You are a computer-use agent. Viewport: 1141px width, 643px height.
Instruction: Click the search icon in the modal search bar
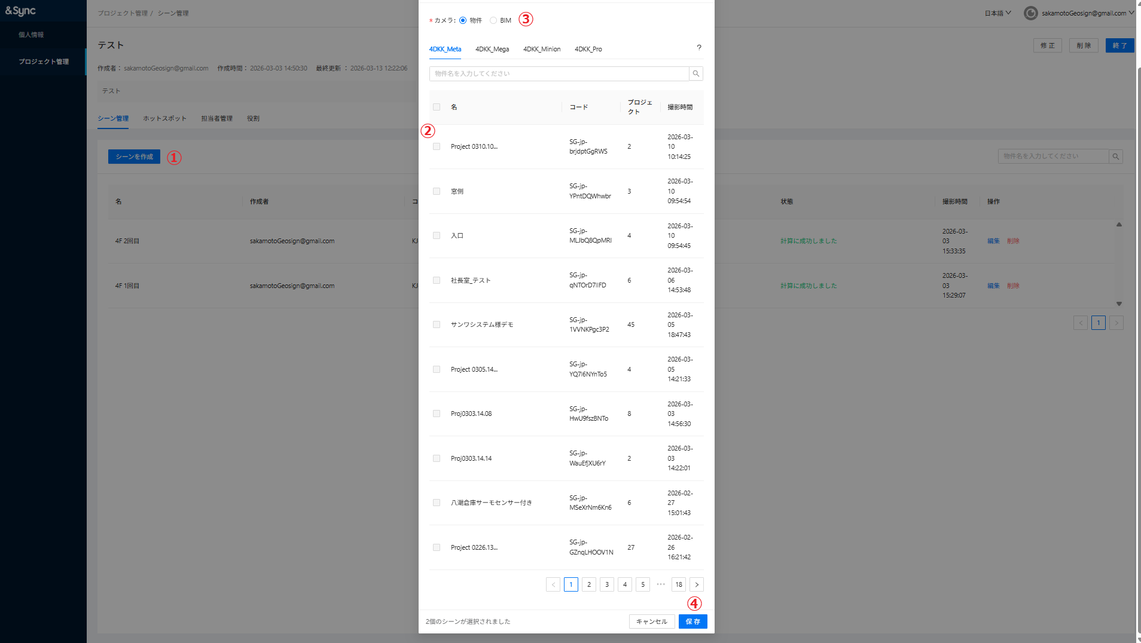(x=695, y=74)
